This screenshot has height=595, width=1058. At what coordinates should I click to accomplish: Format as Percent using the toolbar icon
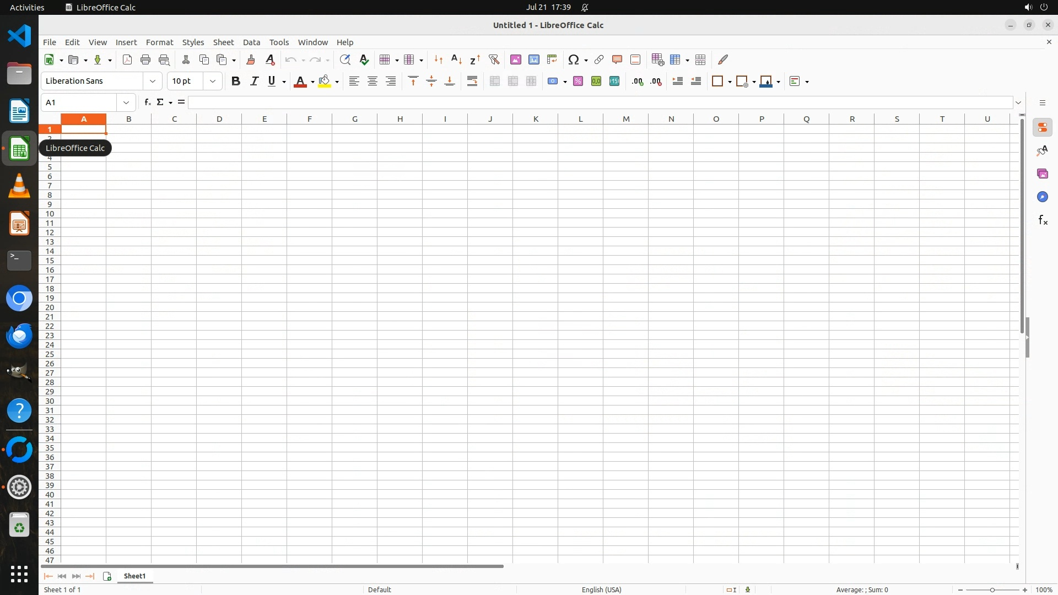point(577,82)
